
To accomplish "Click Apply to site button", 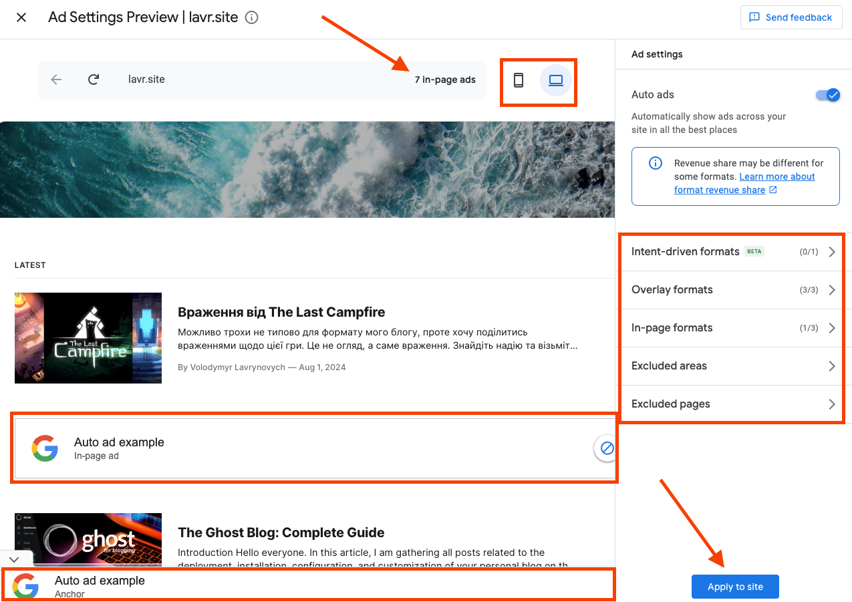I will click(735, 587).
